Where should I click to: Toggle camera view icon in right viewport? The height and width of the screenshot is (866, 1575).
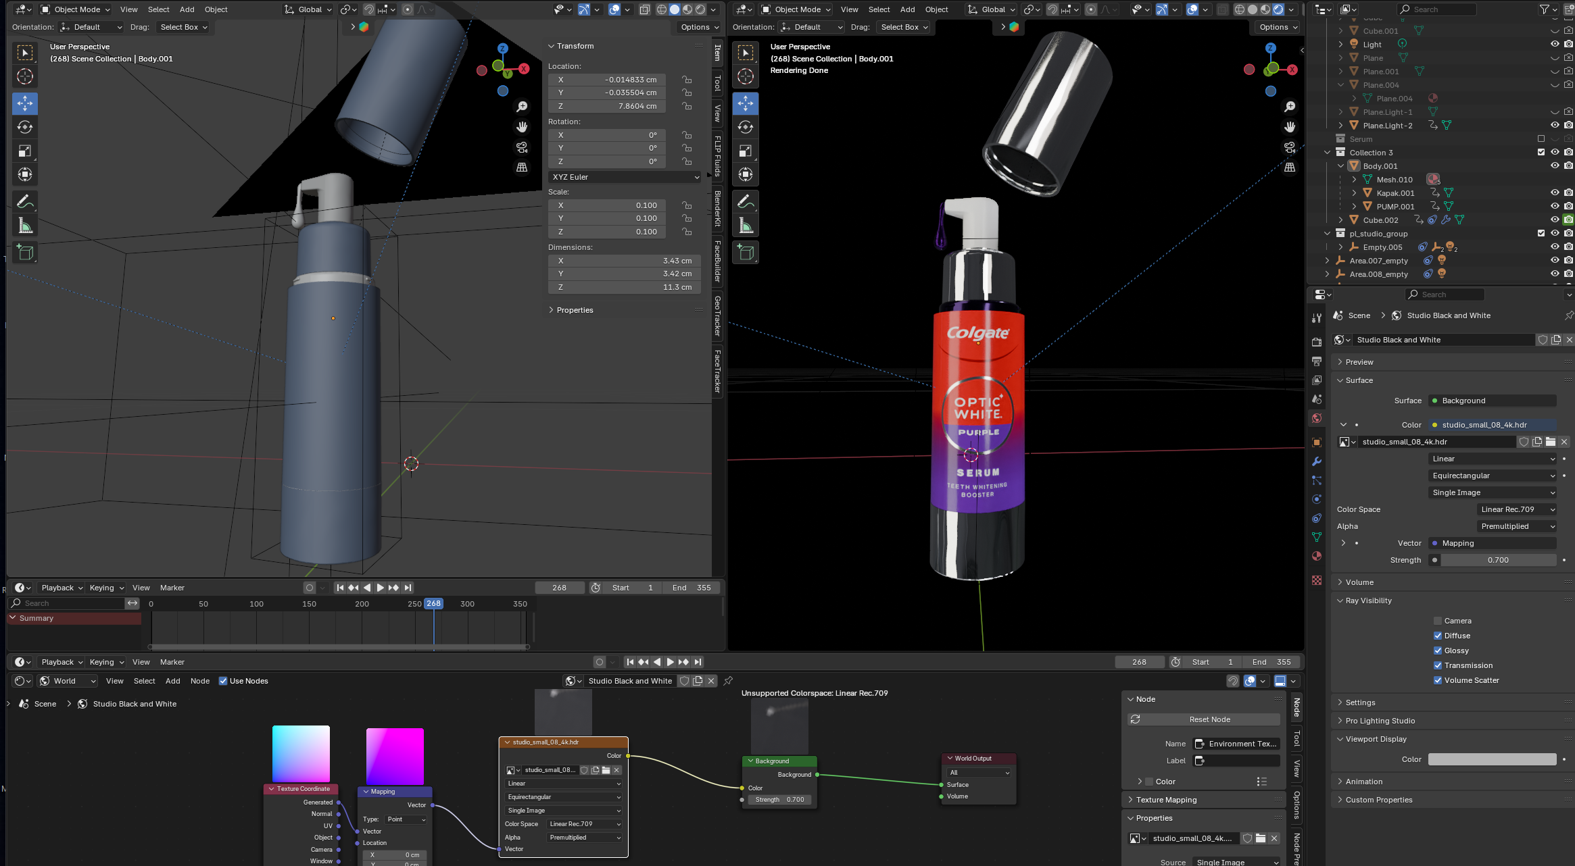click(1290, 147)
